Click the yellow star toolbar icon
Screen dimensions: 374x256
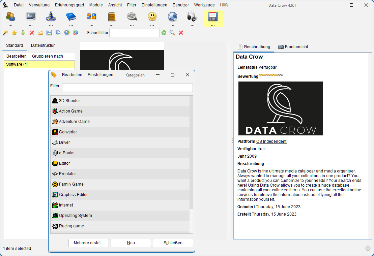click(14, 33)
